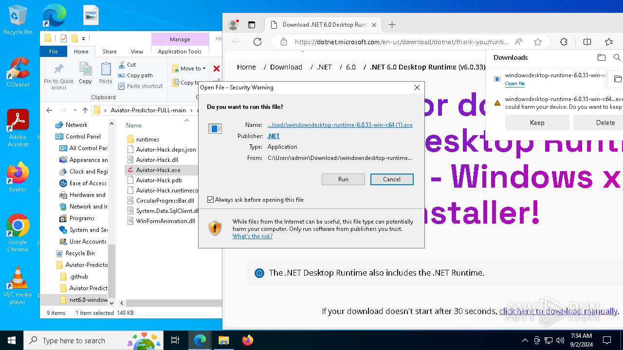The width and height of the screenshot is (623, 350).
Task: Click Pin to Quick access in the ribbon
Action: coord(59,76)
